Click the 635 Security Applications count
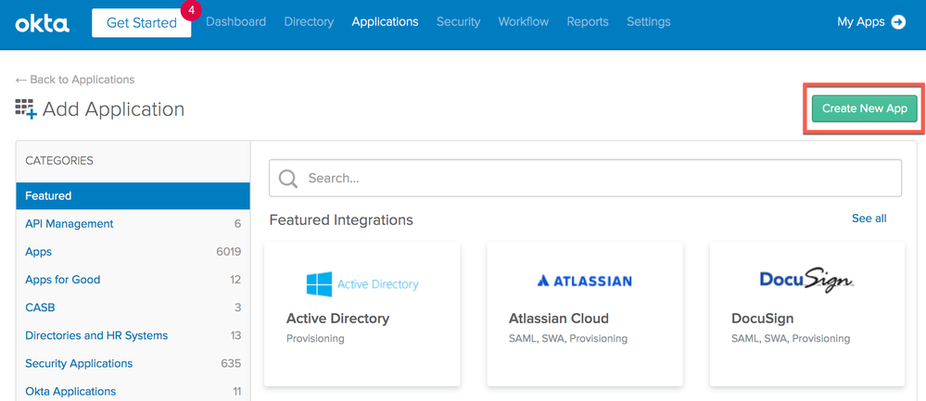The width and height of the screenshot is (926, 401). (x=231, y=363)
